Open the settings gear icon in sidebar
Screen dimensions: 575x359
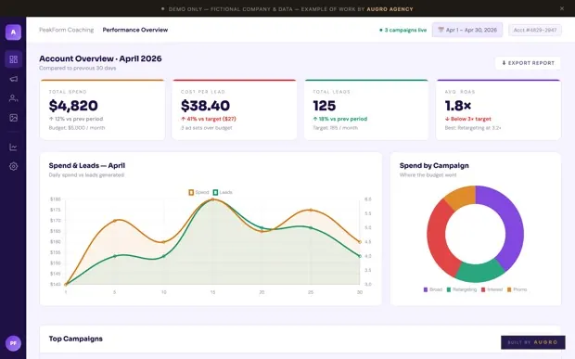14,166
